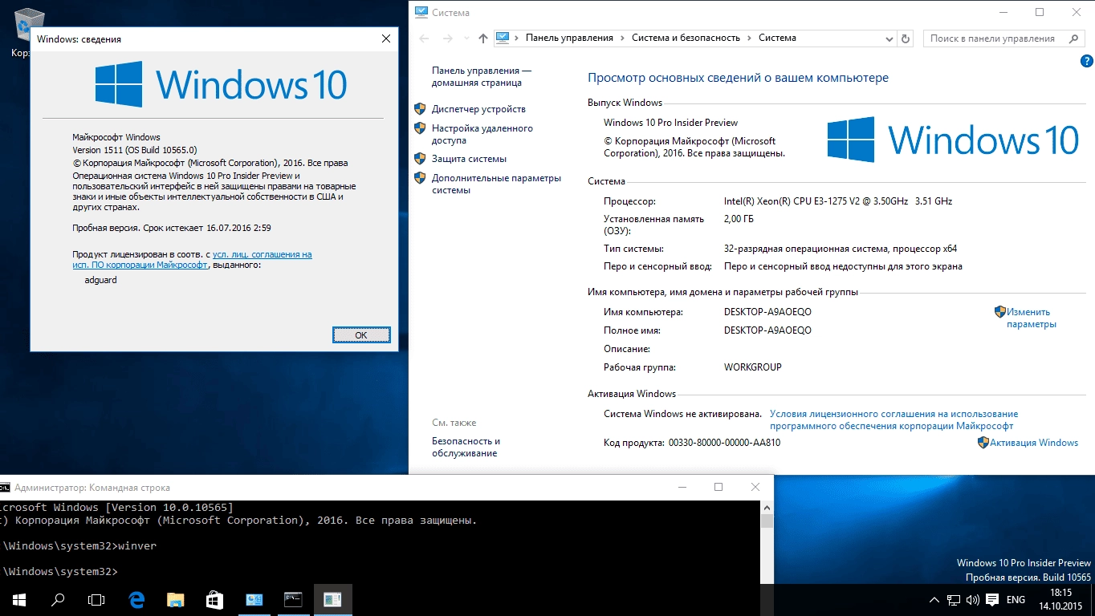Launch Microsoft Edge from taskbar

(x=136, y=599)
